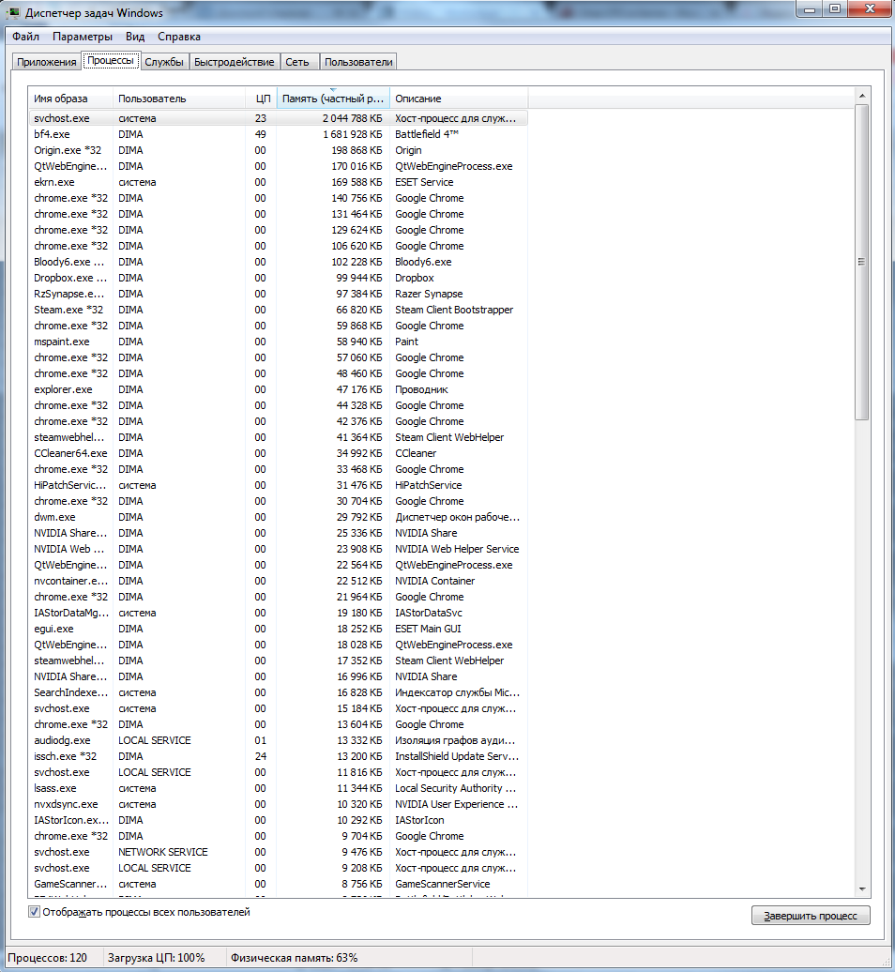Select the lsass.exe process row
Viewport: 895px width, 972px height.
(278, 788)
